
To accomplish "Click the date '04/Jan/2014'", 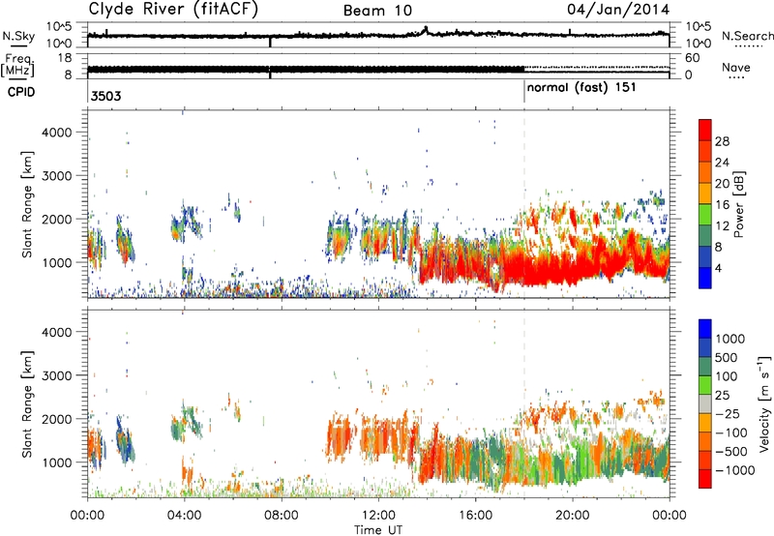I will click(618, 10).
